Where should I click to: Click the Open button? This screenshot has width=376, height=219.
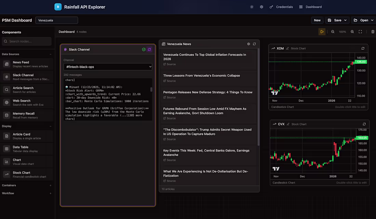tap(361, 20)
